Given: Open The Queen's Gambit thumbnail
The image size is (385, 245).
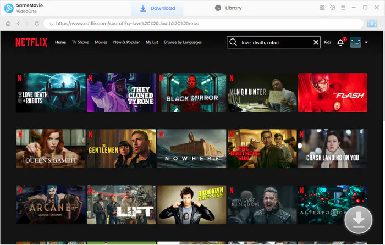Looking at the screenshot, I should pyautogui.click(x=51, y=149).
